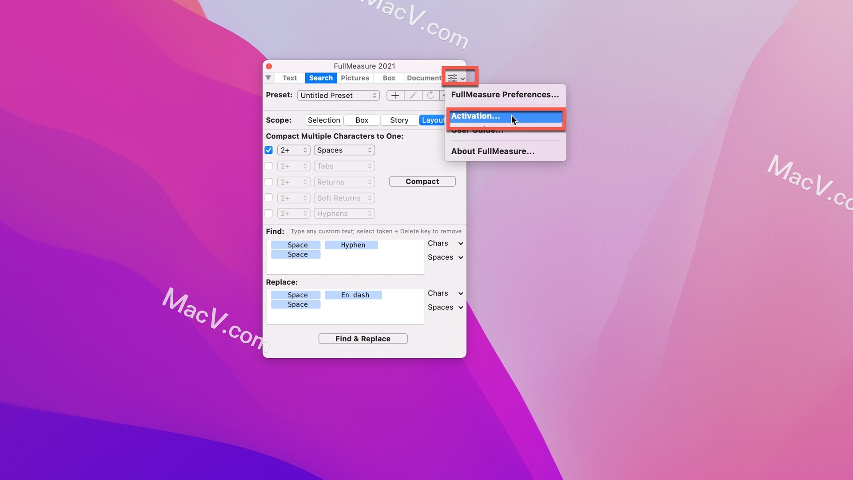The width and height of the screenshot is (853, 480).
Task: Open the 2+ count dropdown for Spaces
Action: pos(294,150)
